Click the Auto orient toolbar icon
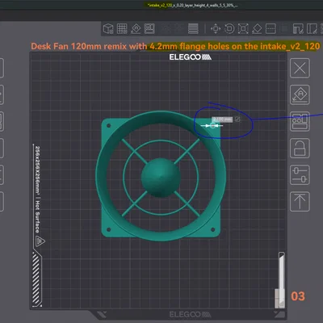Screen dimensions: 323x323 136,28
